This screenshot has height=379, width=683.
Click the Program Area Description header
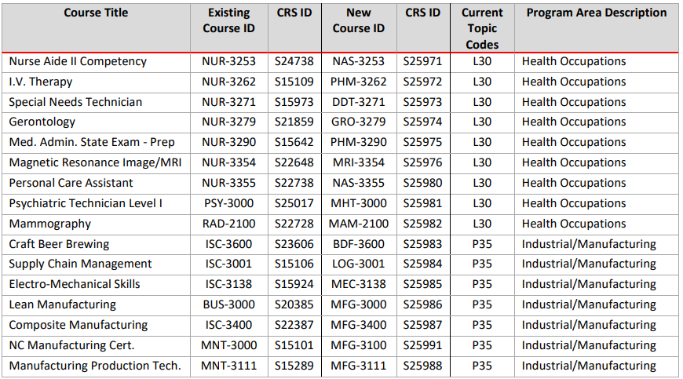click(x=596, y=13)
